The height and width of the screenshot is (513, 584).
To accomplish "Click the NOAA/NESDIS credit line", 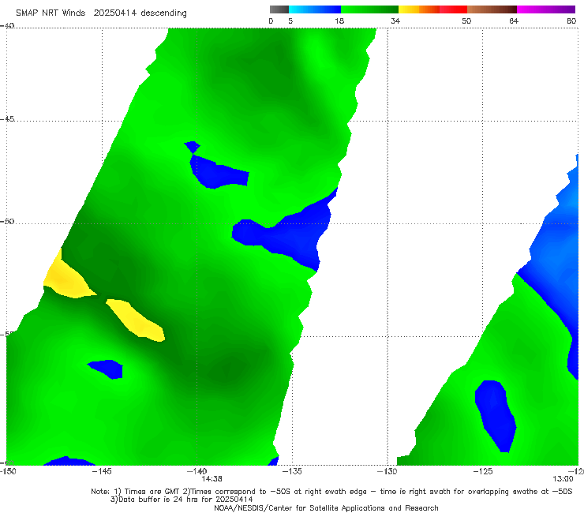I will click(326, 507).
